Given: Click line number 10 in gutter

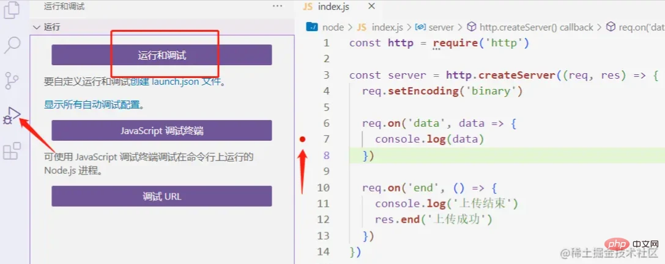Looking at the screenshot, I should click(323, 188).
